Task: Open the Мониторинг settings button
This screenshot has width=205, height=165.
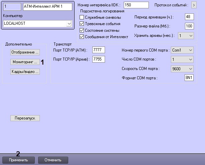Action: [25, 62]
